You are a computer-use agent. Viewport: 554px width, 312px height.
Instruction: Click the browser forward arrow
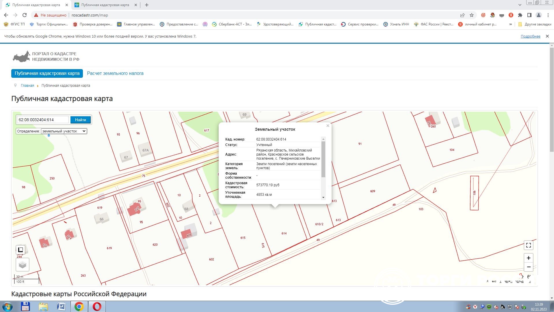15,15
